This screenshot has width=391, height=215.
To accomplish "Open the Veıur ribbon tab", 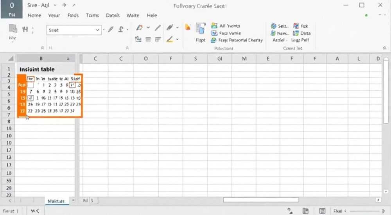I will [x=54, y=16].
